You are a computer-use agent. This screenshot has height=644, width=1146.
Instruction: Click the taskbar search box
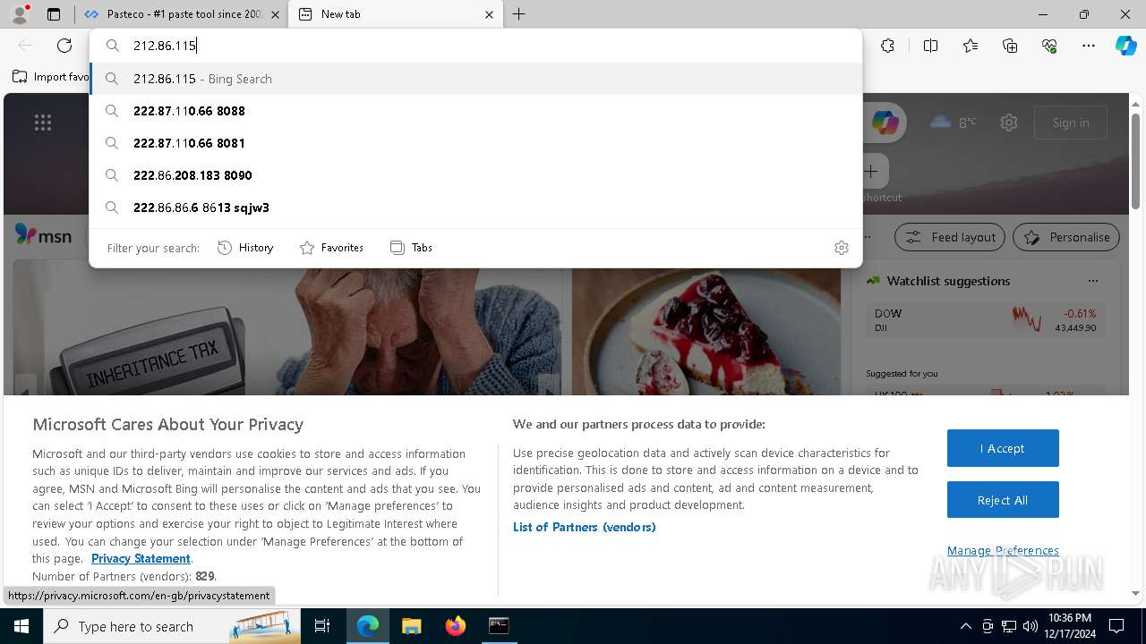(172, 626)
